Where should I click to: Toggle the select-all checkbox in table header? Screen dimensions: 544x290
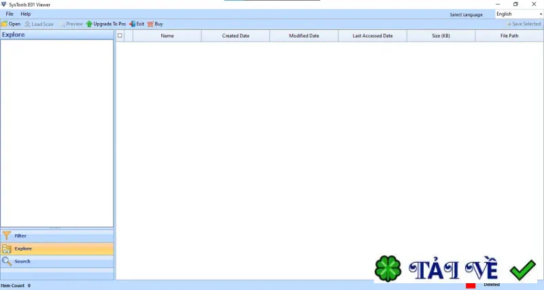click(x=120, y=35)
